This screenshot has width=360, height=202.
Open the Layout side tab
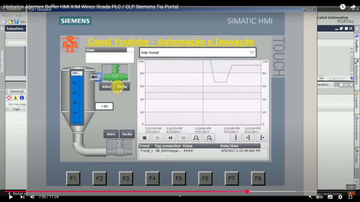[356, 100]
